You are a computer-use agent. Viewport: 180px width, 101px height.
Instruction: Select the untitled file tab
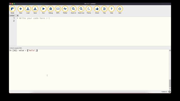(x=12, y=16)
